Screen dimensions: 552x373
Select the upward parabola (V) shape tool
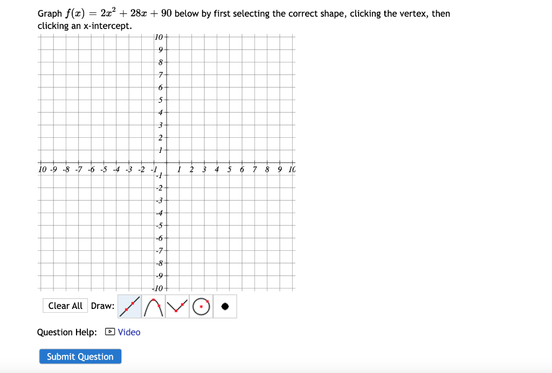[x=176, y=306]
